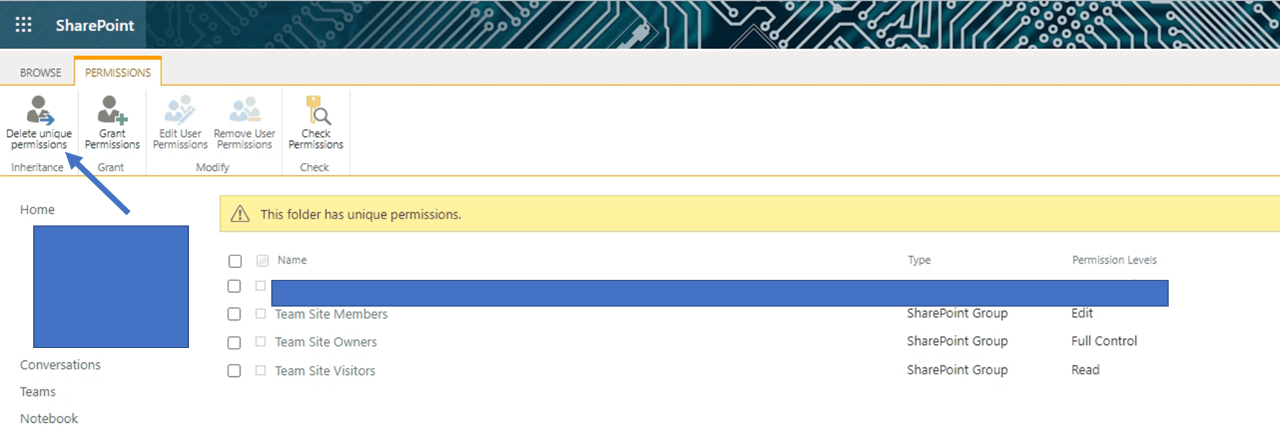Image resolution: width=1280 pixels, height=426 pixels.
Task: Check the box for Team Site Visitors
Action: point(234,371)
